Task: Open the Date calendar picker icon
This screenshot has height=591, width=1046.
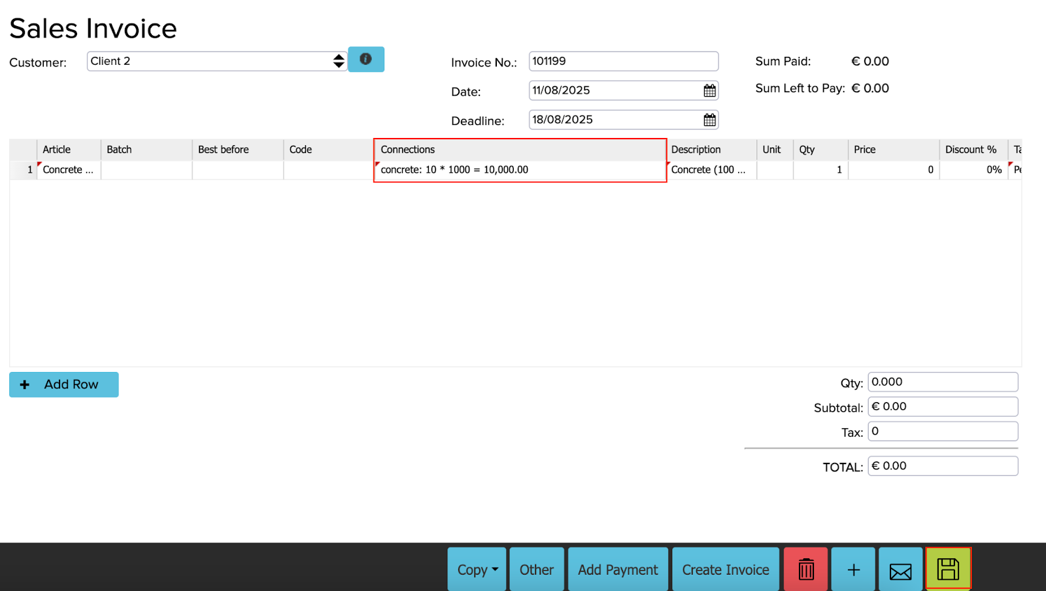Action: pos(709,91)
